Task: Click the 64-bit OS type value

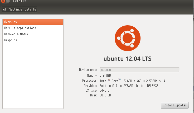Action: coord(104,91)
